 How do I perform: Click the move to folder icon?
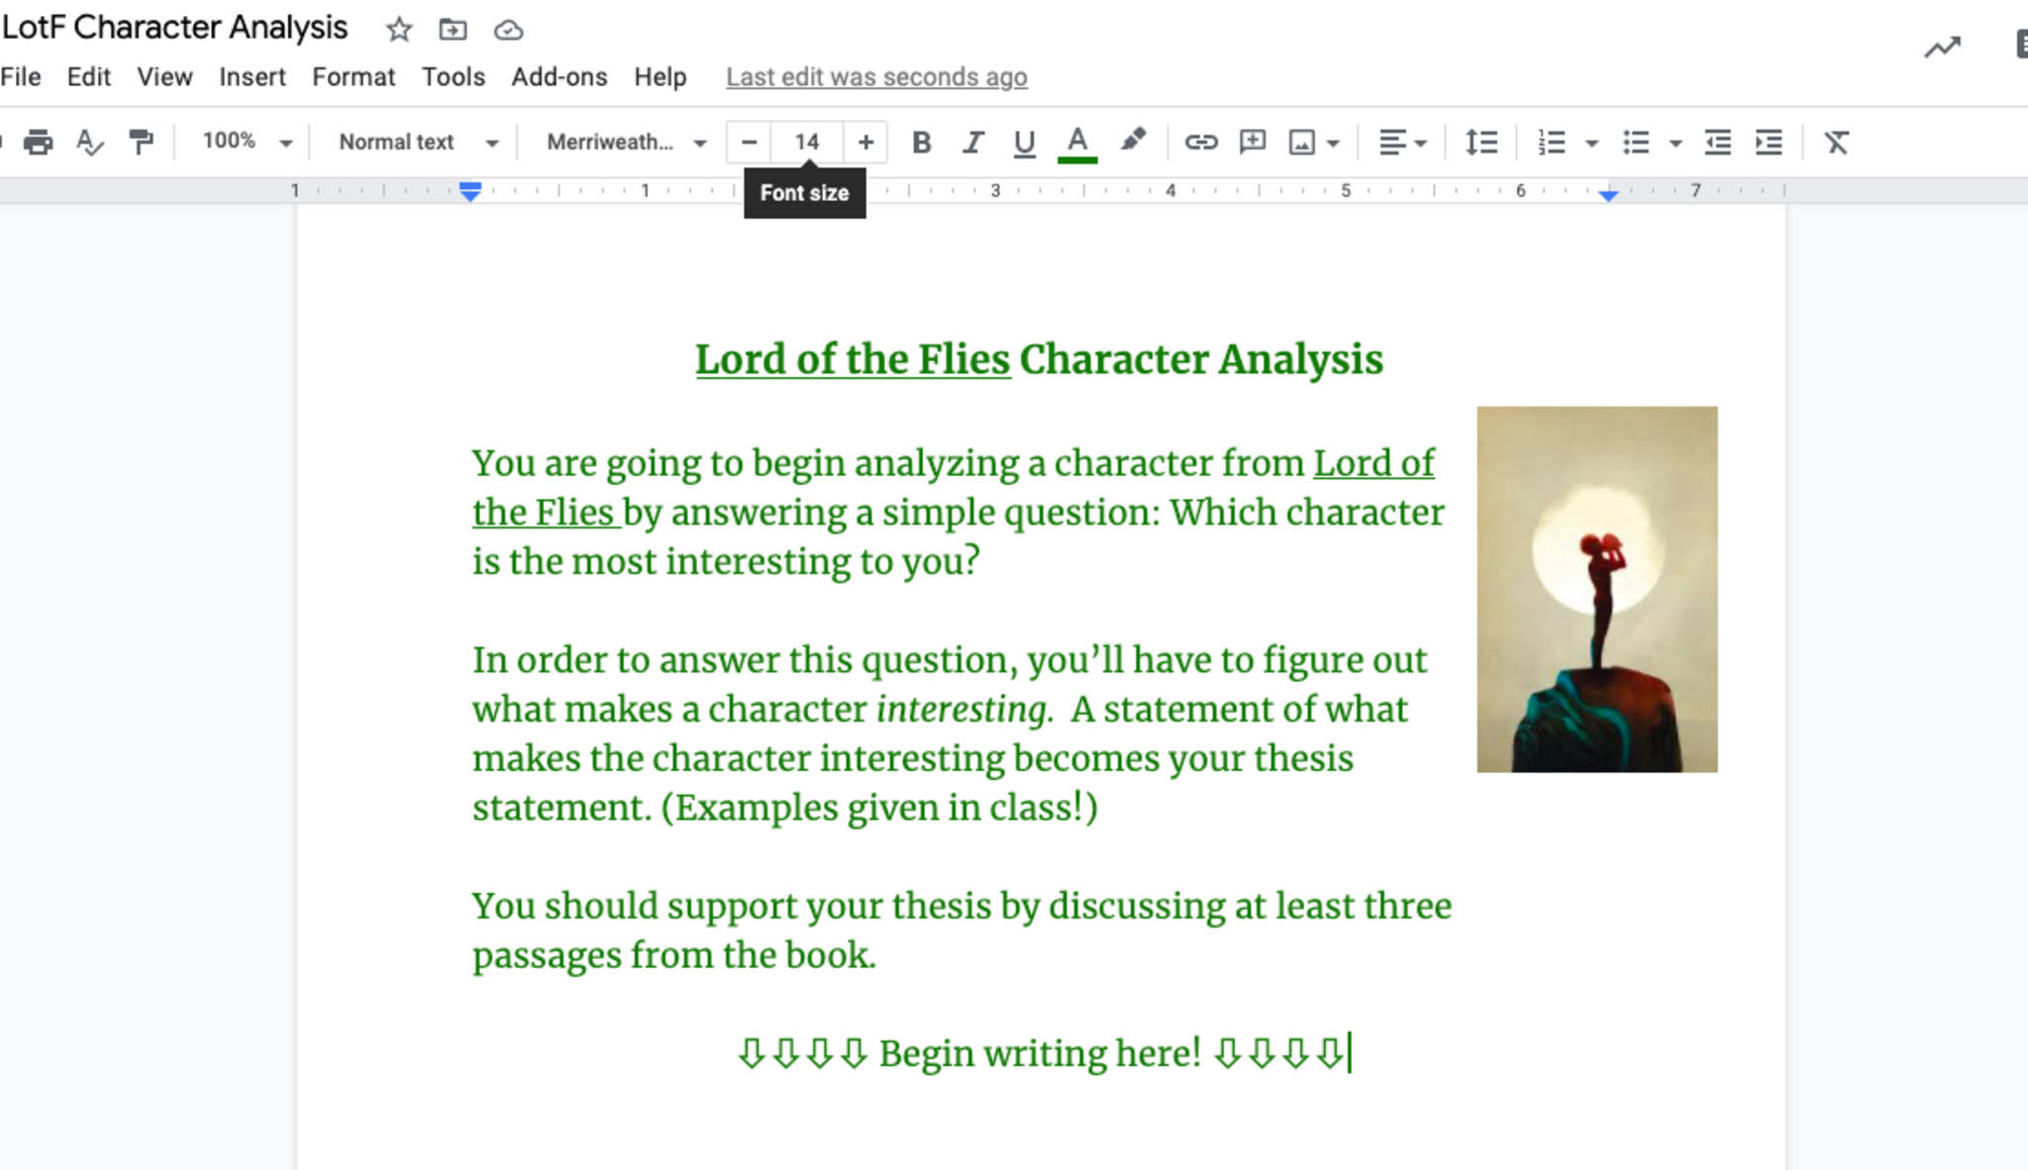[x=453, y=30]
